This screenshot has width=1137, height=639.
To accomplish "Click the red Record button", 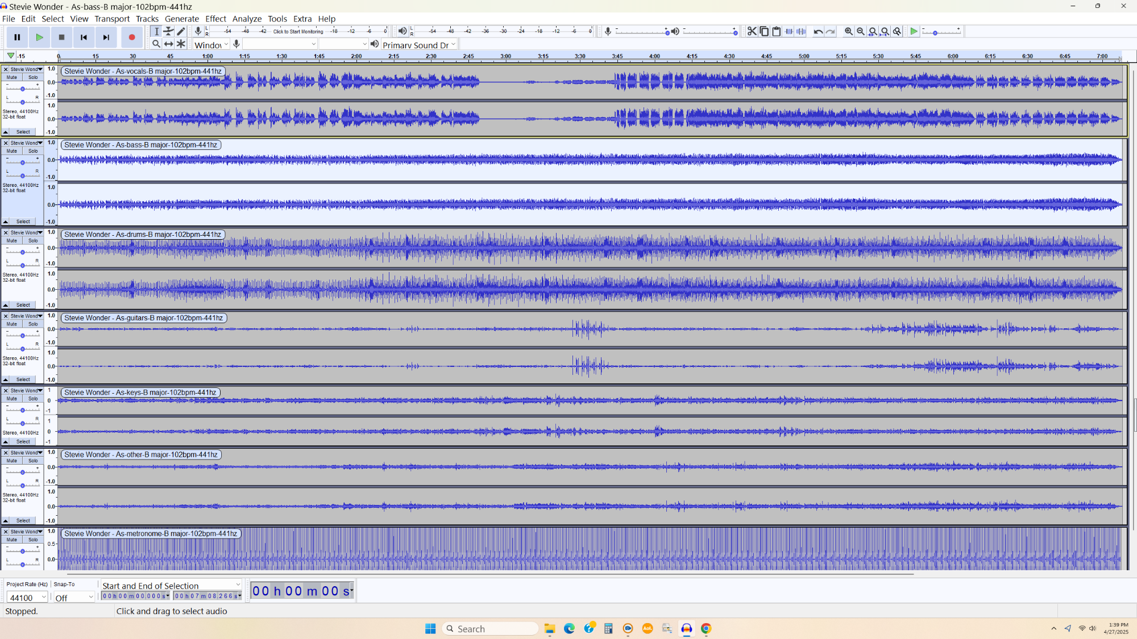I will point(132,37).
